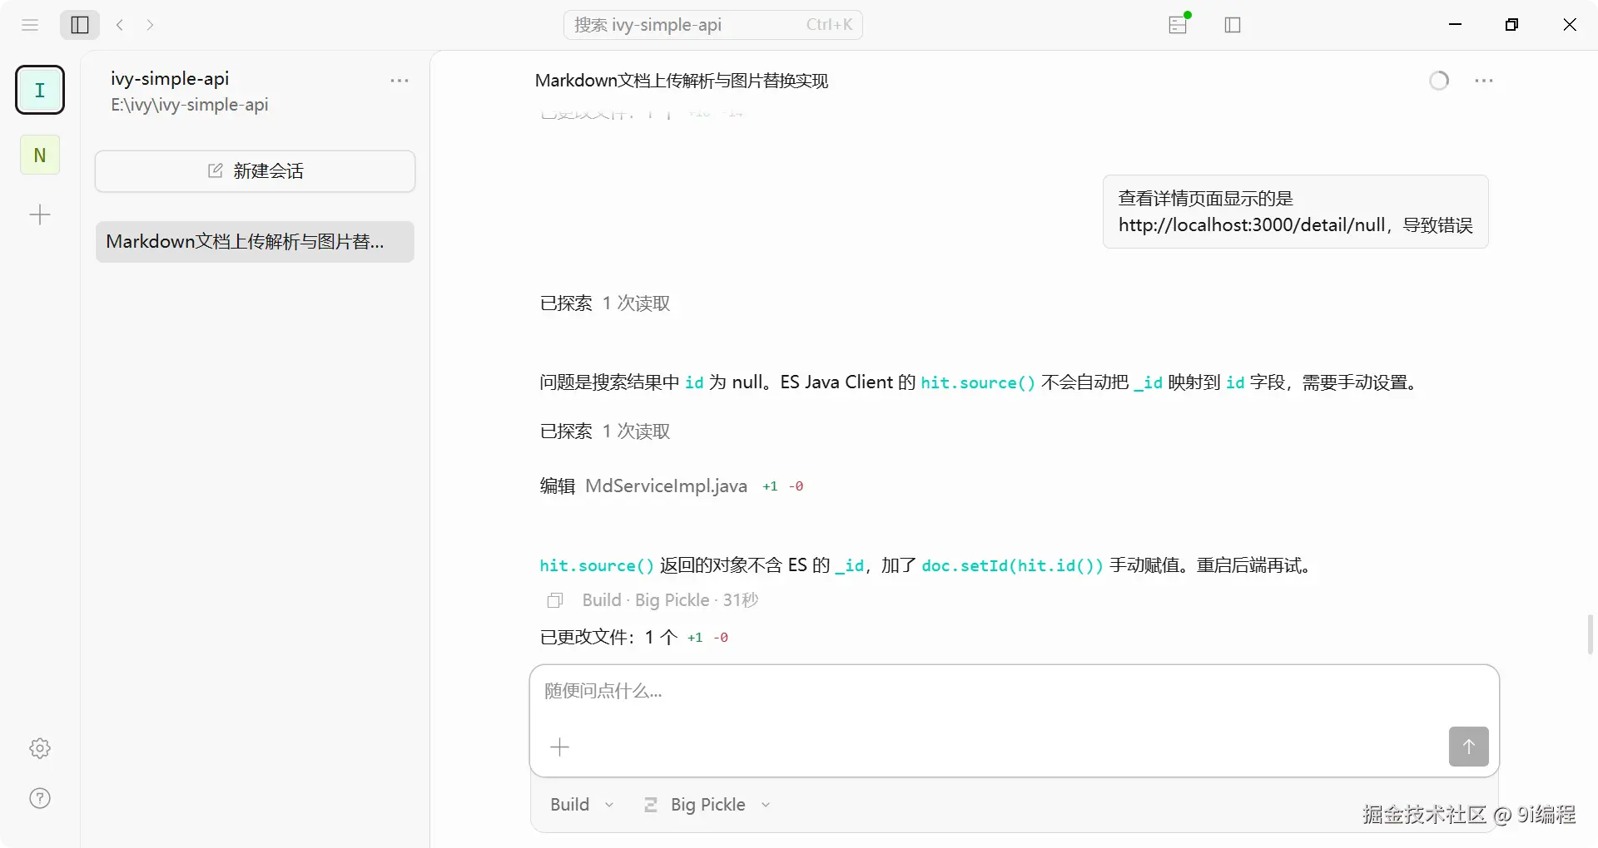
Task: Focus the 随便问点什么 message input
Action: 1014,692
